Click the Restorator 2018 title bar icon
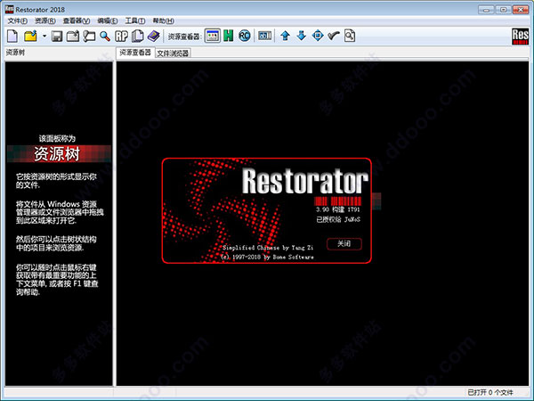 click(x=9, y=9)
